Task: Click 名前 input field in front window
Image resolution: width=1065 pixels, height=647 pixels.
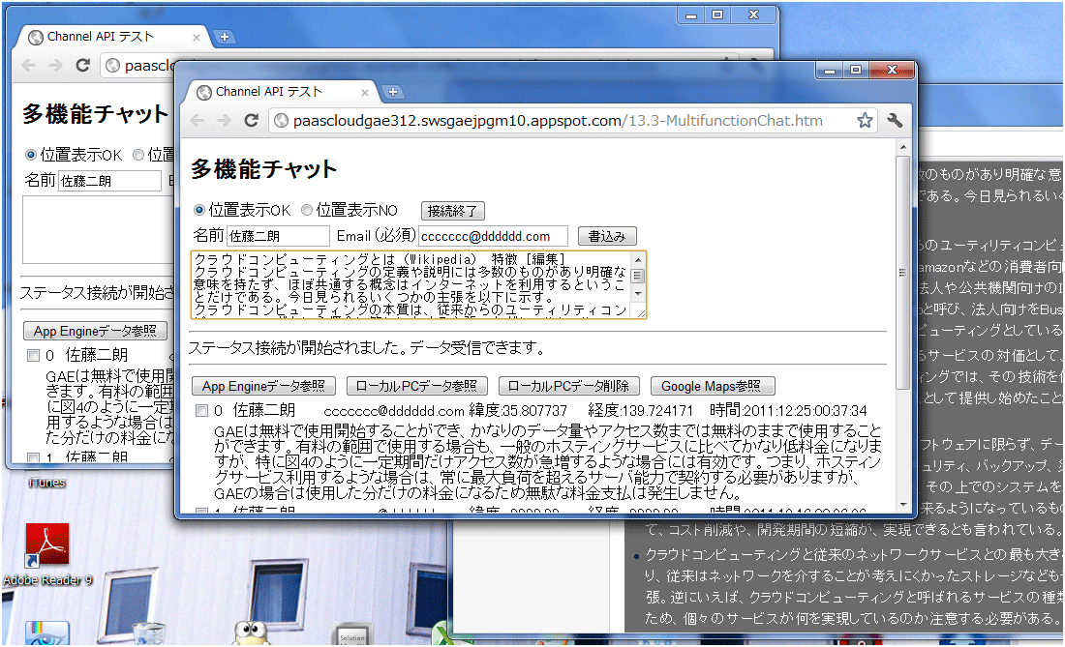Action: click(x=278, y=236)
